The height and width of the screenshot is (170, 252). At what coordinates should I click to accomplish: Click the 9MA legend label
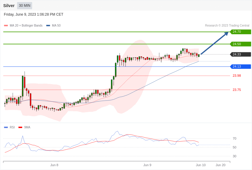point(27,127)
